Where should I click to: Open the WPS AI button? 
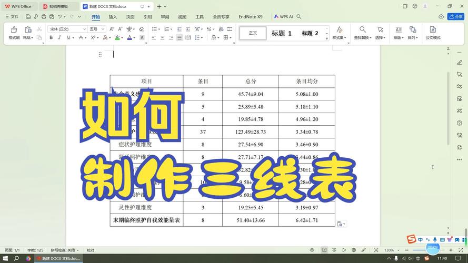[283, 17]
